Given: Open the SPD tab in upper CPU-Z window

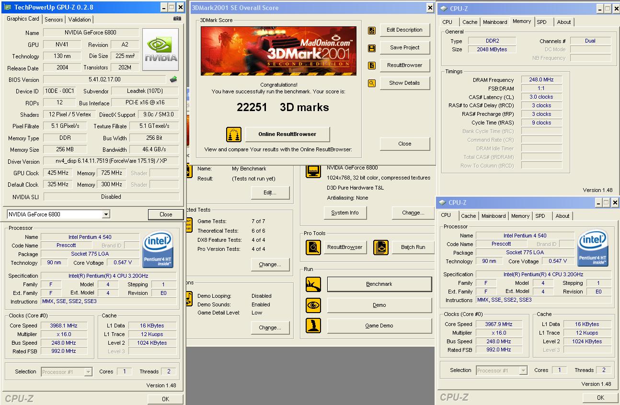Looking at the screenshot, I should pyautogui.click(x=541, y=22).
